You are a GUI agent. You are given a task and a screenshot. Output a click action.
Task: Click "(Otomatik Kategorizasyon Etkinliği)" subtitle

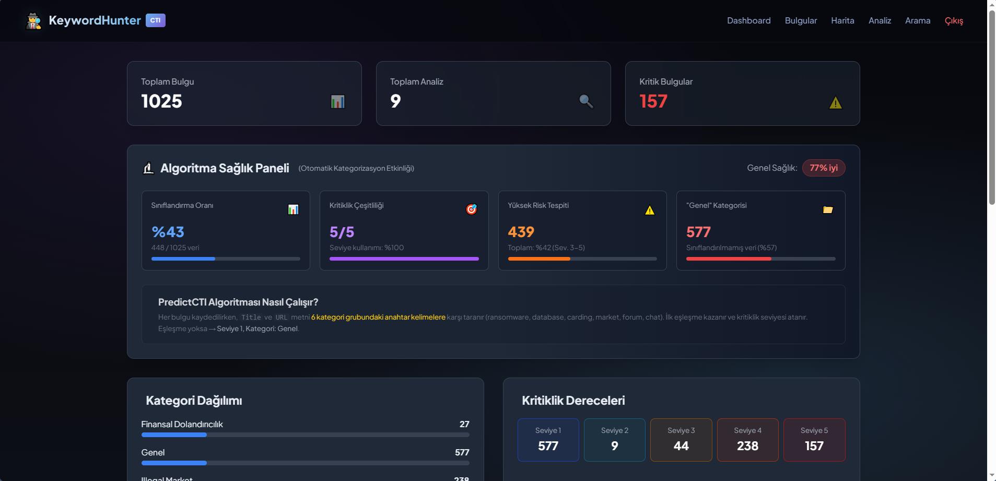pyautogui.click(x=356, y=168)
